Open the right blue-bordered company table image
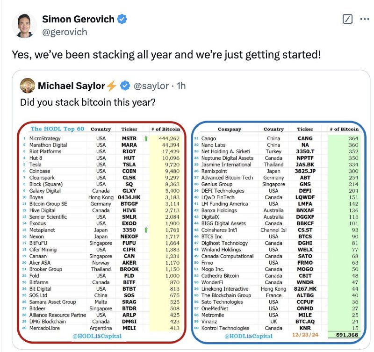This screenshot has height=352, width=374. tap(279, 232)
